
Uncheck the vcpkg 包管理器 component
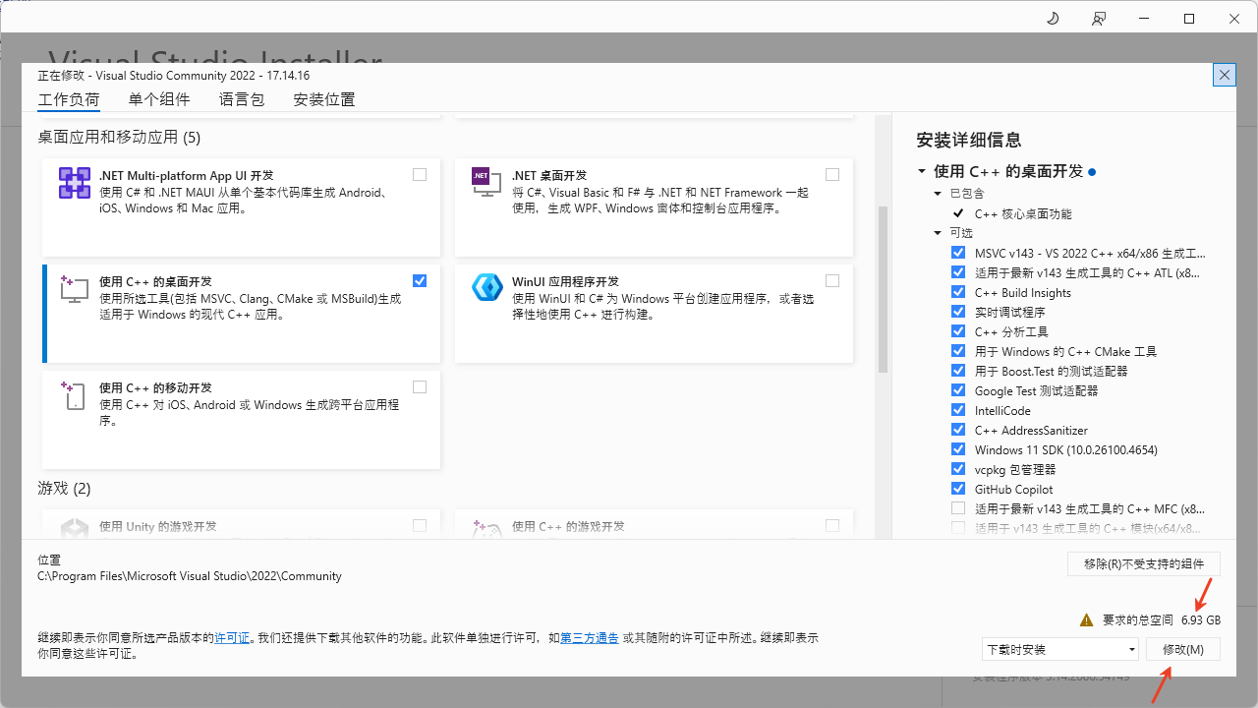[x=958, y=469]
